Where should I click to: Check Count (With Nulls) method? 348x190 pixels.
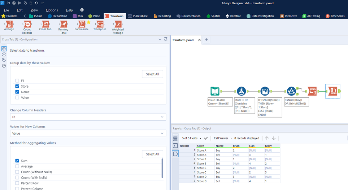click(x=17, y=177)
